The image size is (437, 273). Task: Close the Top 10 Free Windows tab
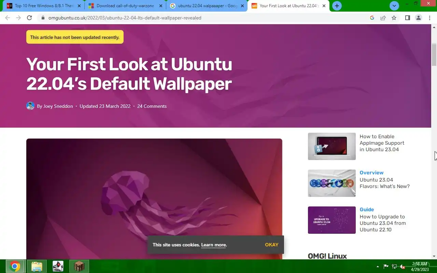point(79,6)
